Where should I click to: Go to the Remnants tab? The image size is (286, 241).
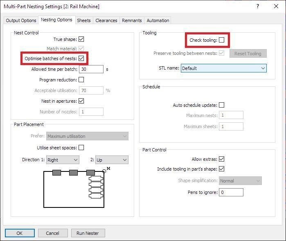click(x=132, y=20)
